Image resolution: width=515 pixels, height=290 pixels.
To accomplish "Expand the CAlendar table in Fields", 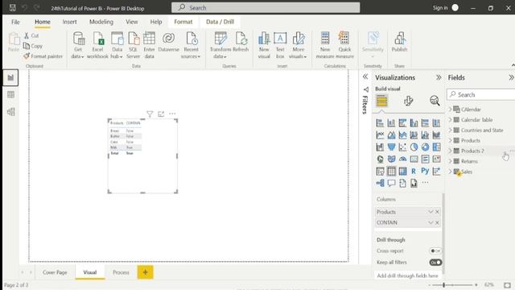I will [x=451, y=110].
